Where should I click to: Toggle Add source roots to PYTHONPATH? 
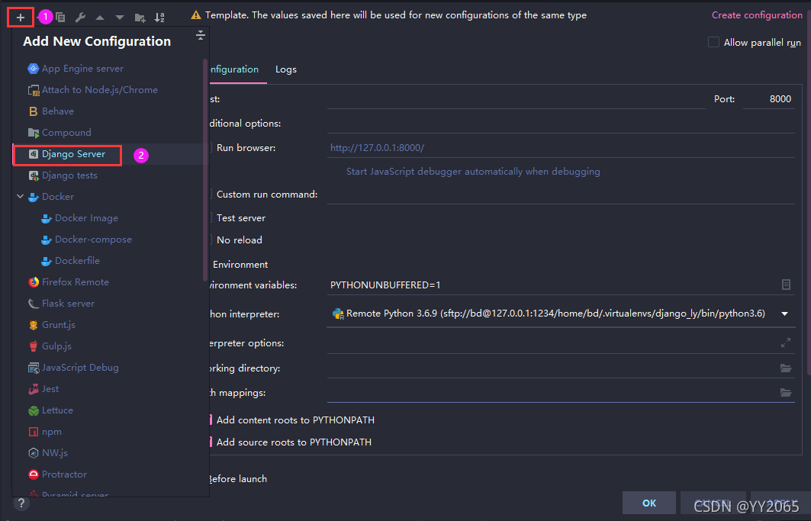[x=294, y=442]
